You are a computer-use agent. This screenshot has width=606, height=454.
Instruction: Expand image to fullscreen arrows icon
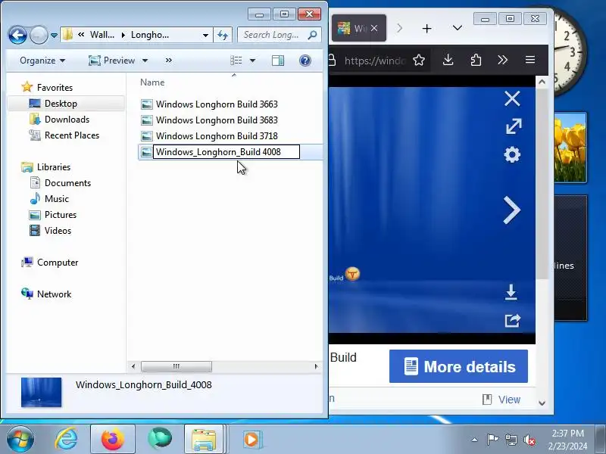(x=514, y=126)
